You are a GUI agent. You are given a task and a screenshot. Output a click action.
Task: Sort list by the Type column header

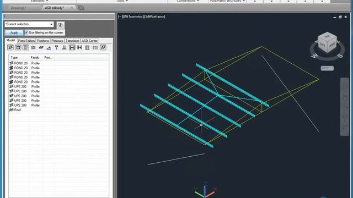(19, 57)
